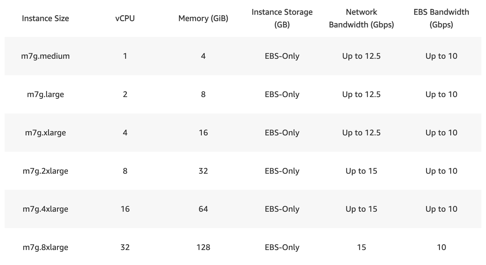Select the m7g.4xlarge instance cell
Viewport: 486px width, 265px height.
tap(45, 209)
